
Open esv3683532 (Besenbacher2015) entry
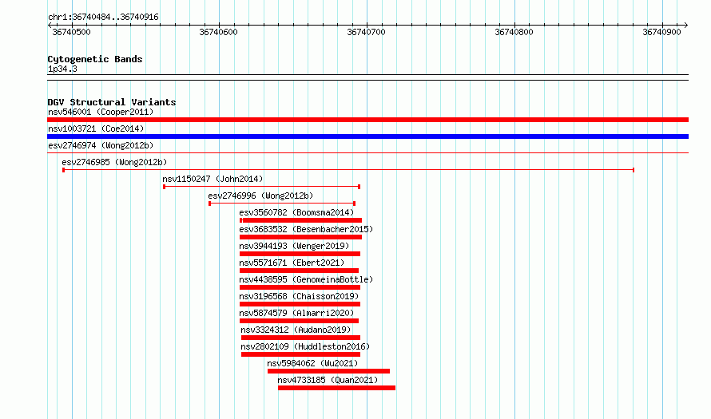point(306,229)
